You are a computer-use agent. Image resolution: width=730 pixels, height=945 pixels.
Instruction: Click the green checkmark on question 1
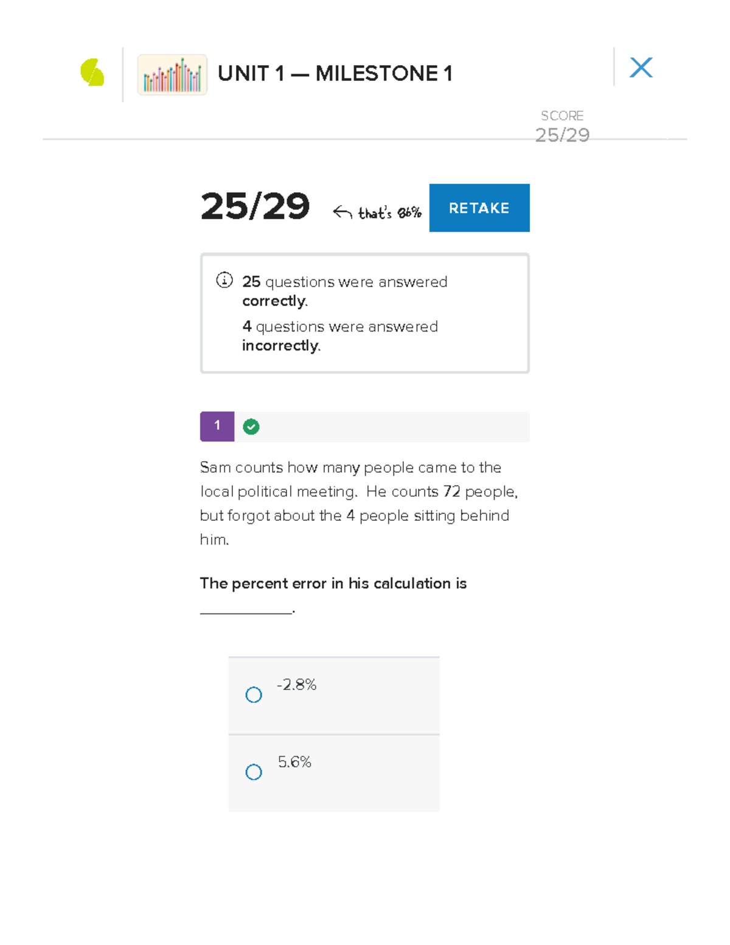pos(251,427)
